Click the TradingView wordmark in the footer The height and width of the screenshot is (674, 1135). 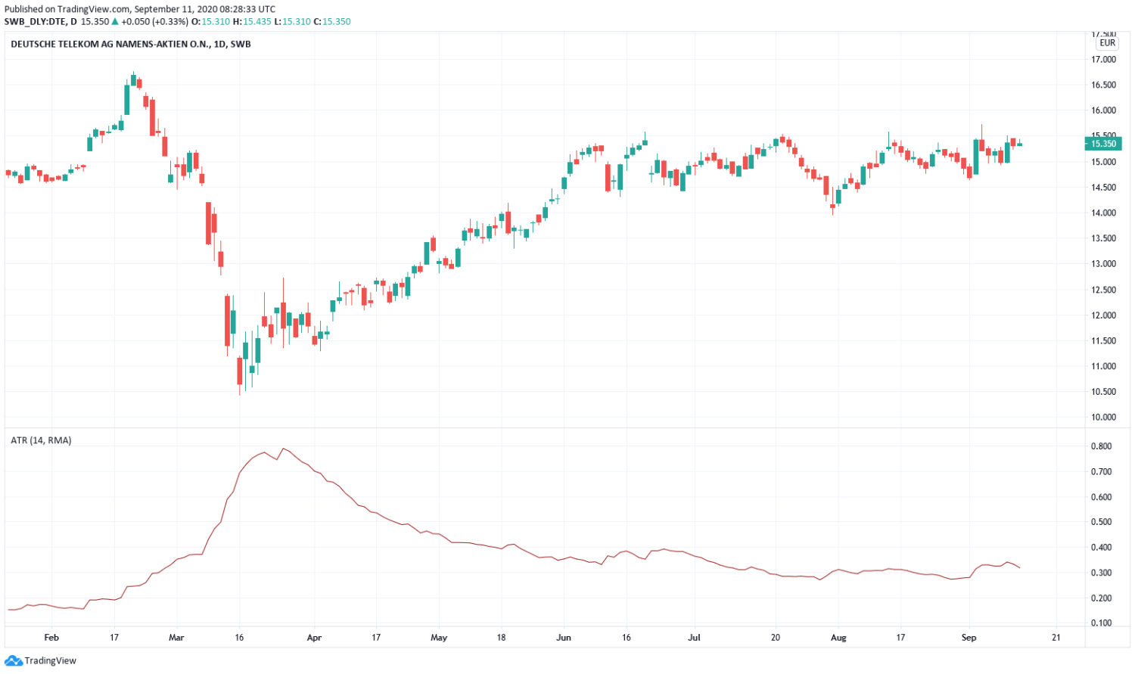(51, 662)
